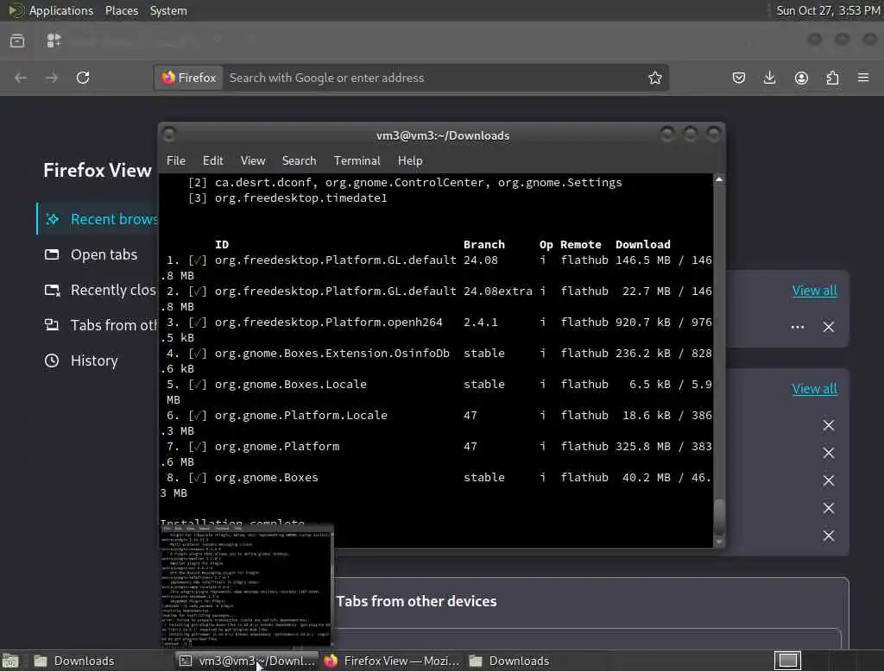The height and width of the screenshot is (671, 884).
Task: Open Edit menu in terminal
Action: pyautogui.click(x=212, y=160)
